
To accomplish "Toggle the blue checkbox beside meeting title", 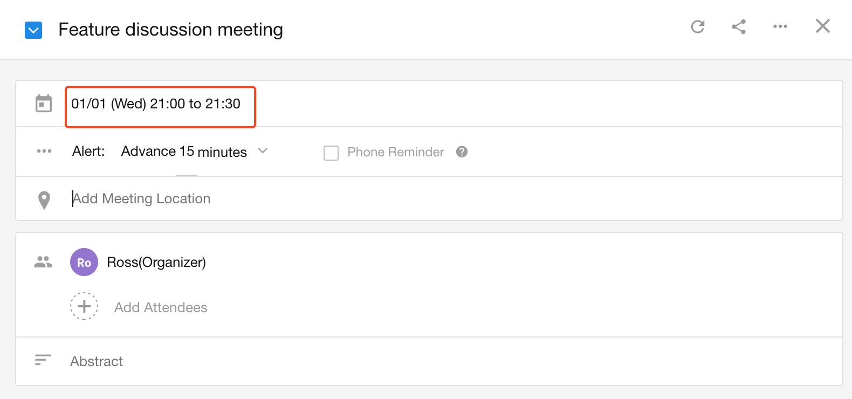I will [33, 30].
